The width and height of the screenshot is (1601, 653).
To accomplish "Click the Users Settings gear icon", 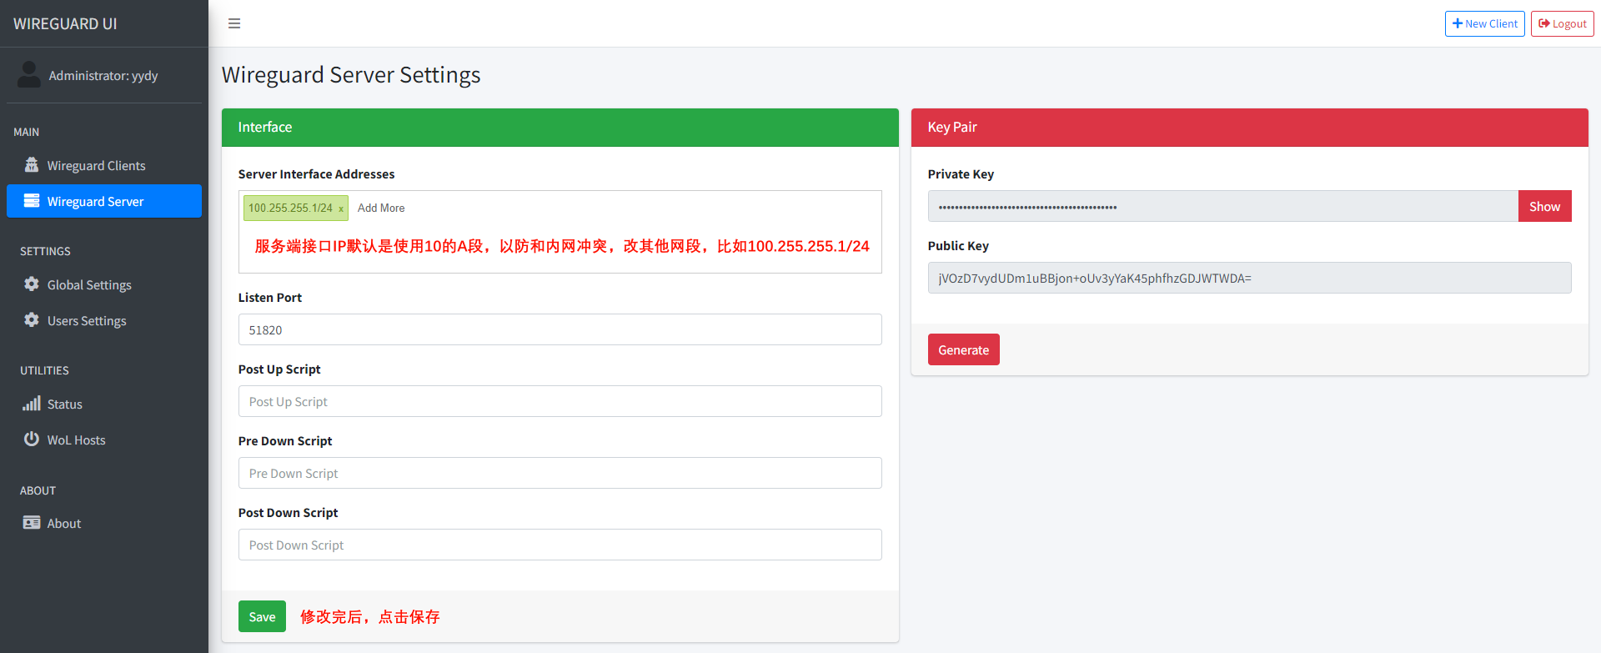I will point(32,320).
